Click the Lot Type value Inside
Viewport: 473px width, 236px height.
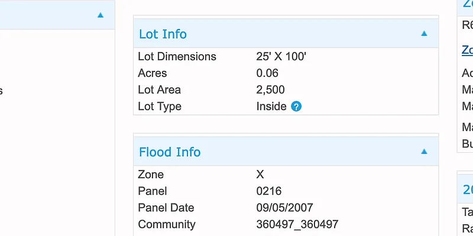click(271, 107)
